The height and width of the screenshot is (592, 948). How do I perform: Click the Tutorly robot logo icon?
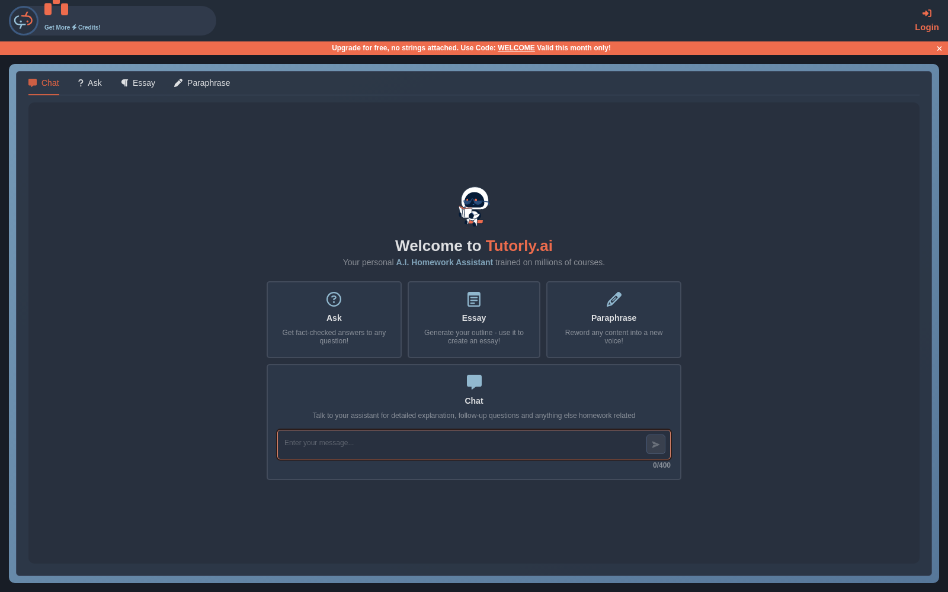point(24,21)
